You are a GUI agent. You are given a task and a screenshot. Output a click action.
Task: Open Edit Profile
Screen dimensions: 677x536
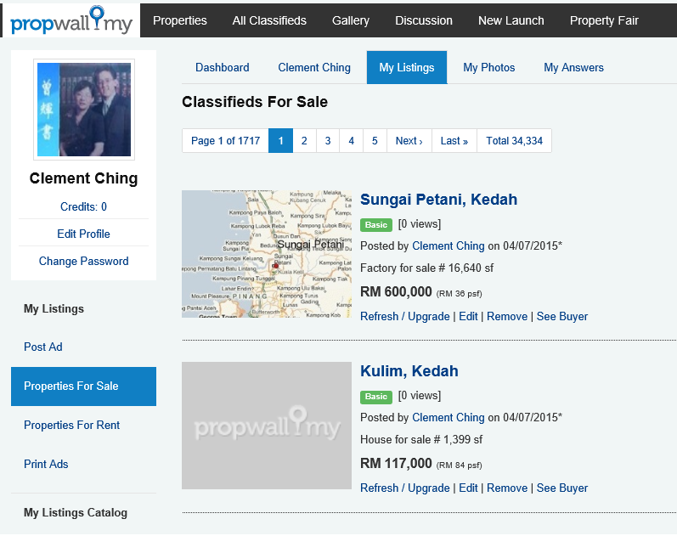[x=84, y=234]
